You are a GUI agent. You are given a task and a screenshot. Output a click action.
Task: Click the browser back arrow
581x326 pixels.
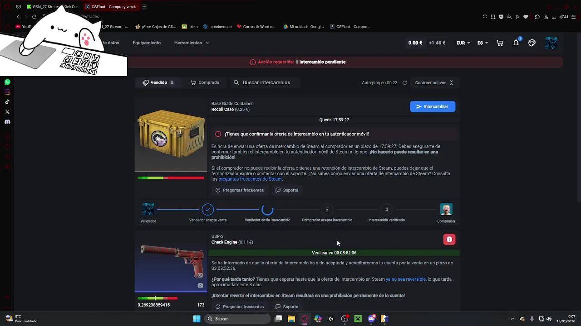coord(18,17)
